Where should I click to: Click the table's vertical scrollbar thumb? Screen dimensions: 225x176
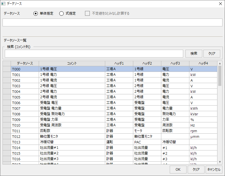pos(220,76)
